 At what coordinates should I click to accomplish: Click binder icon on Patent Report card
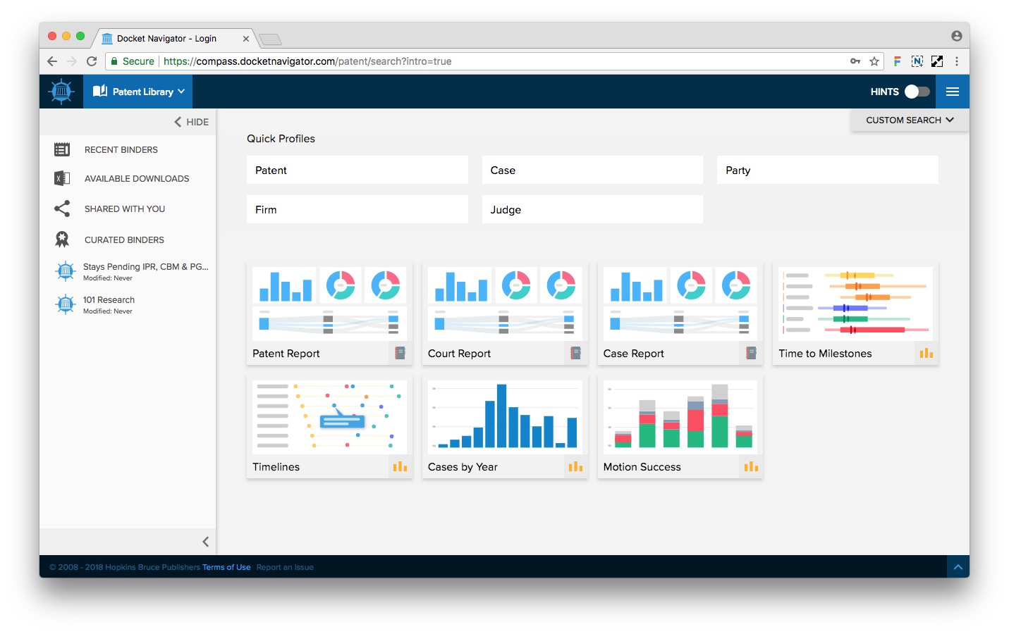(x=400, y=353)
